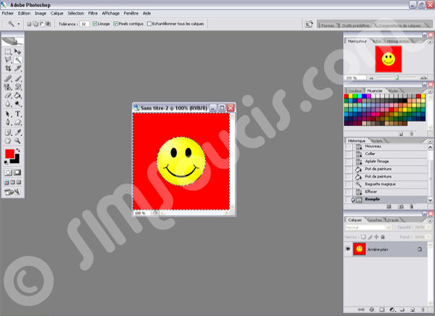The height and width of the screenshot is (316, 435).
Task: Open the adjustment layer menu icon
Action: [392, 309]
